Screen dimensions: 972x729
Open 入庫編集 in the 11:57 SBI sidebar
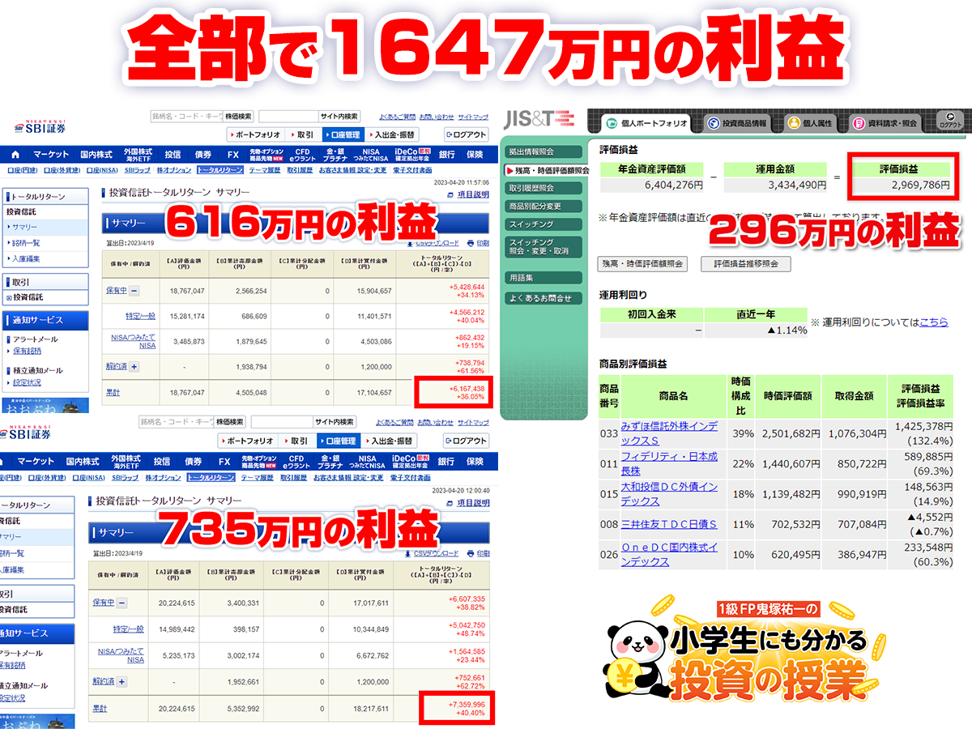click(27, 258)
